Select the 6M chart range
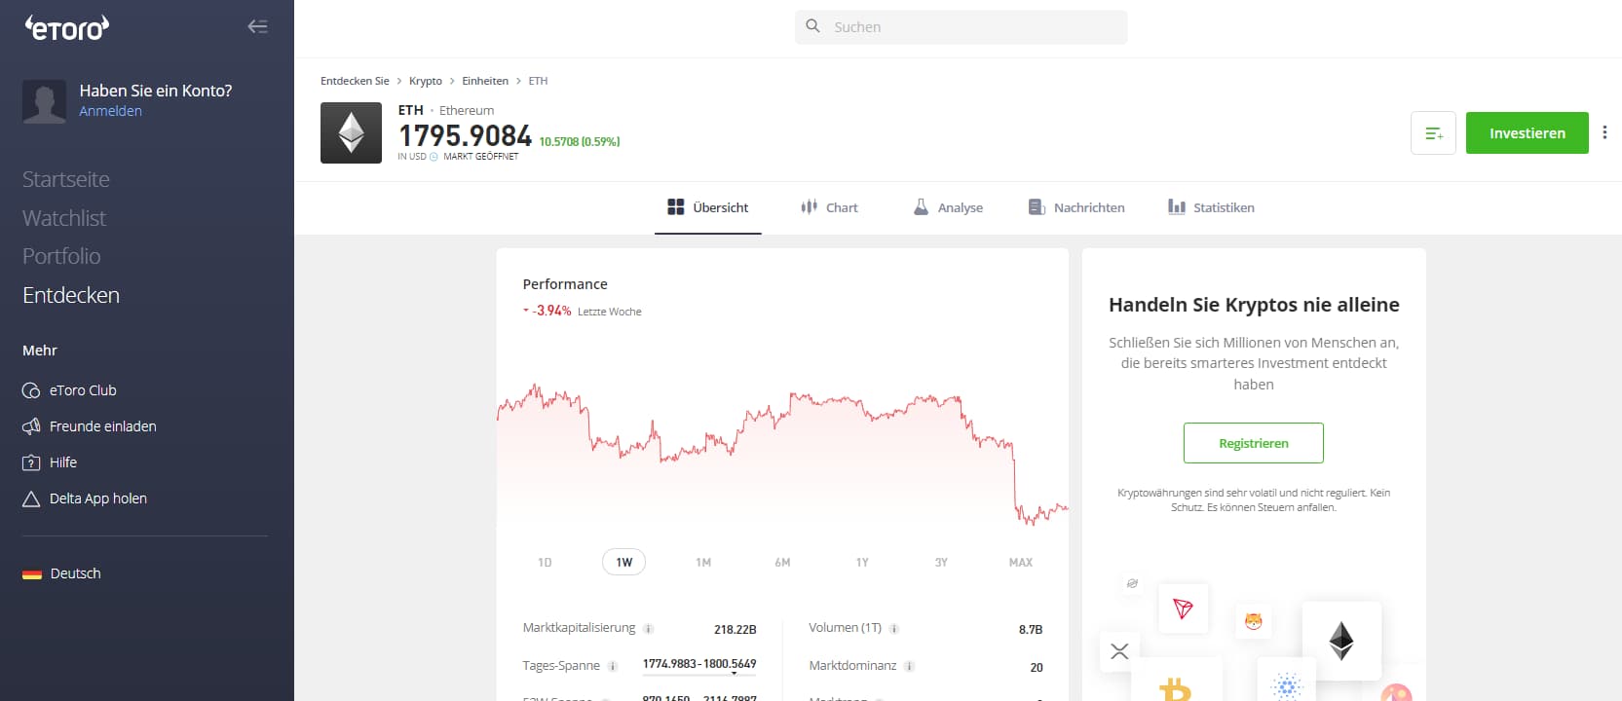This screenshot has width=1622, height=701. (x=782, y=563)
